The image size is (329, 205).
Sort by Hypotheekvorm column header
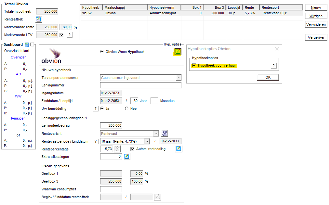pyautogui.click(x=164, y=7)
